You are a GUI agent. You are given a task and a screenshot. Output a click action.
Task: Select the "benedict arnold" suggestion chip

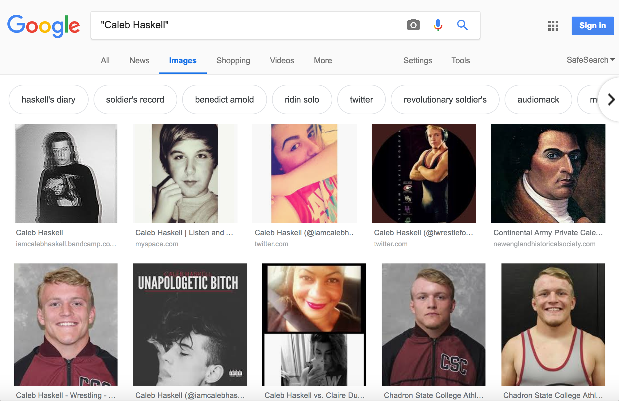(224, 99)
